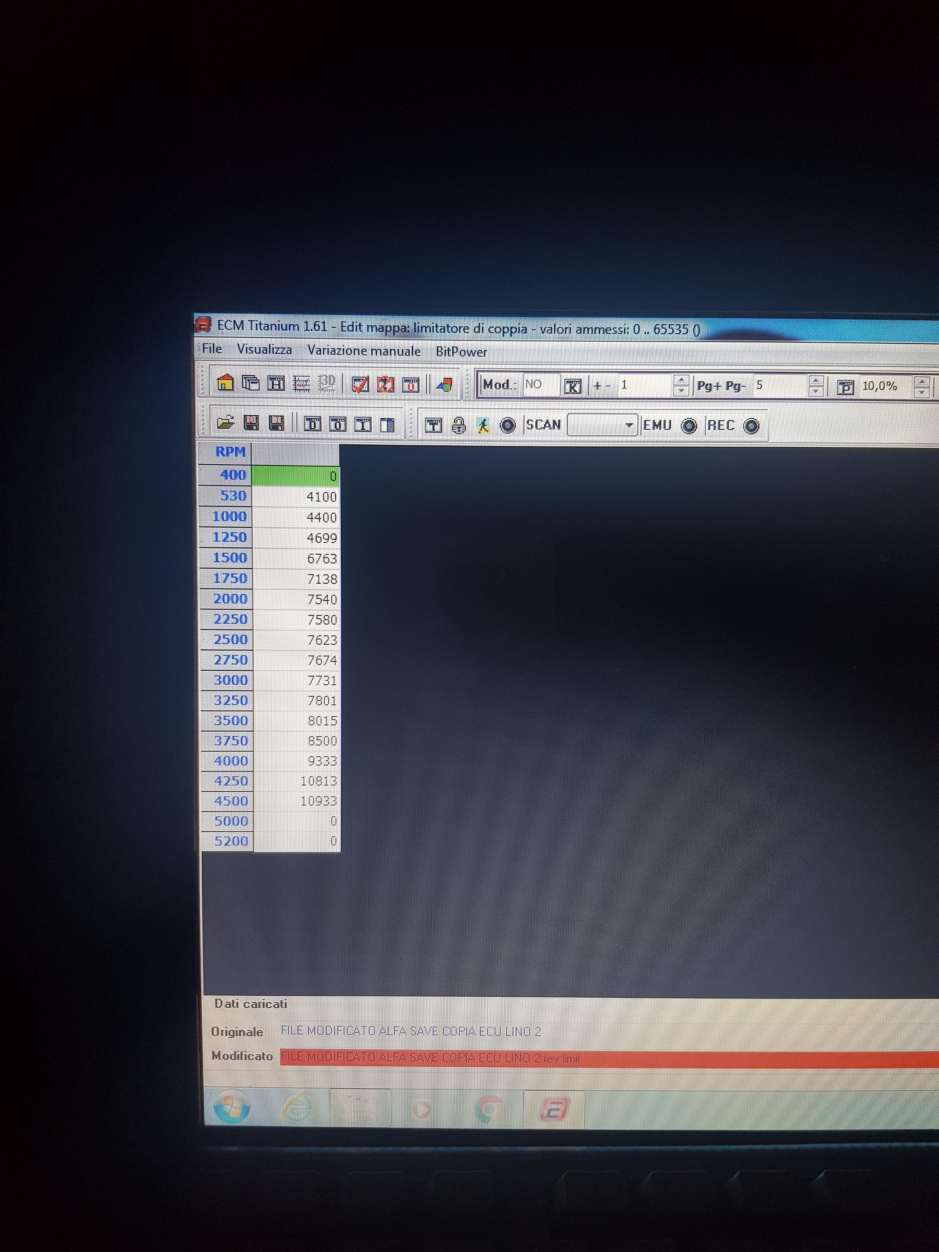Select the 7623 value cell
The height and width of the screenshot is (1252, 939).
(x=296, y=640)
